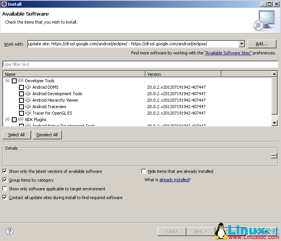
Task: Select the NDK Plugins category label
Action: [x=36, y=120]
